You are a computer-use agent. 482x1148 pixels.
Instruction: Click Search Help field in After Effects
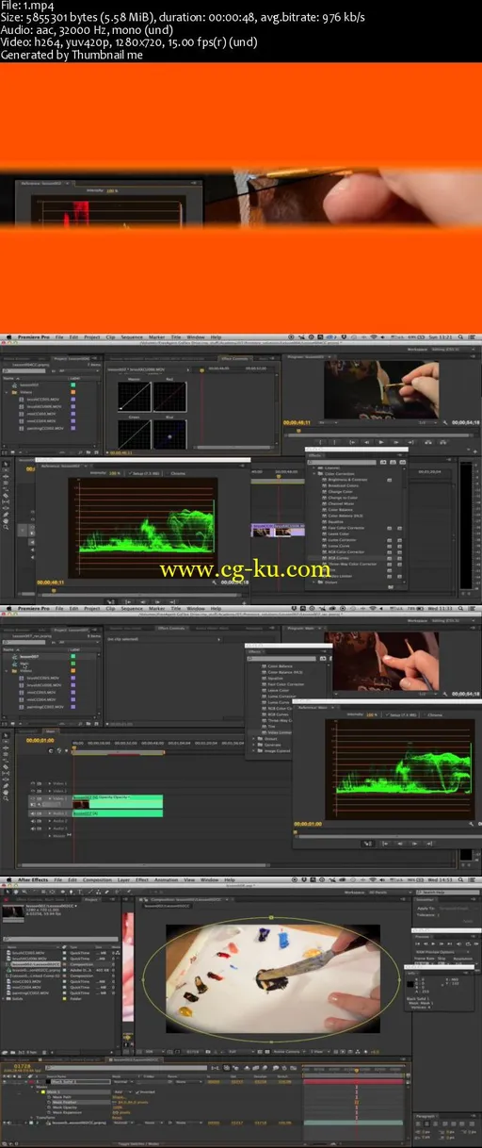click(447, 891)
